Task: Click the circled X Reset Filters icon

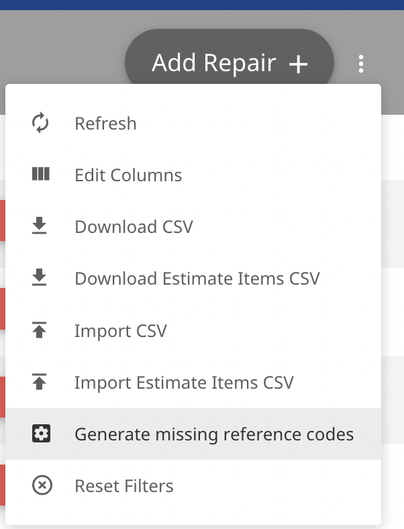Action: [42, 485]
